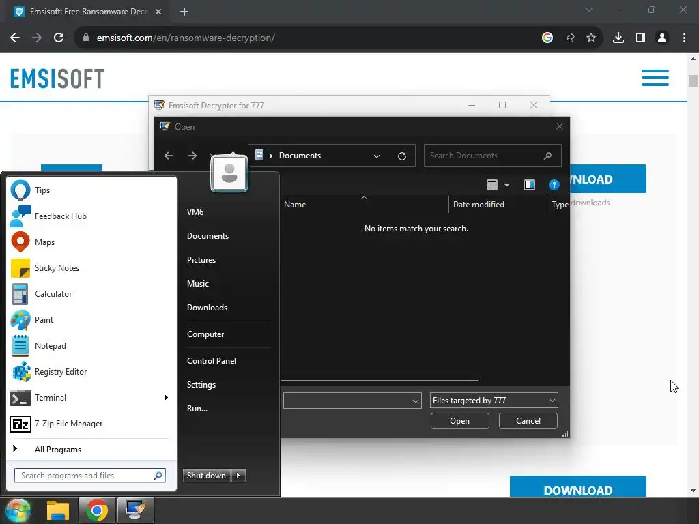The height and width of the screenshot is (524, 699).
Task: Click lower DOWNLOAD button on webpage
Action: pos(577,487)
